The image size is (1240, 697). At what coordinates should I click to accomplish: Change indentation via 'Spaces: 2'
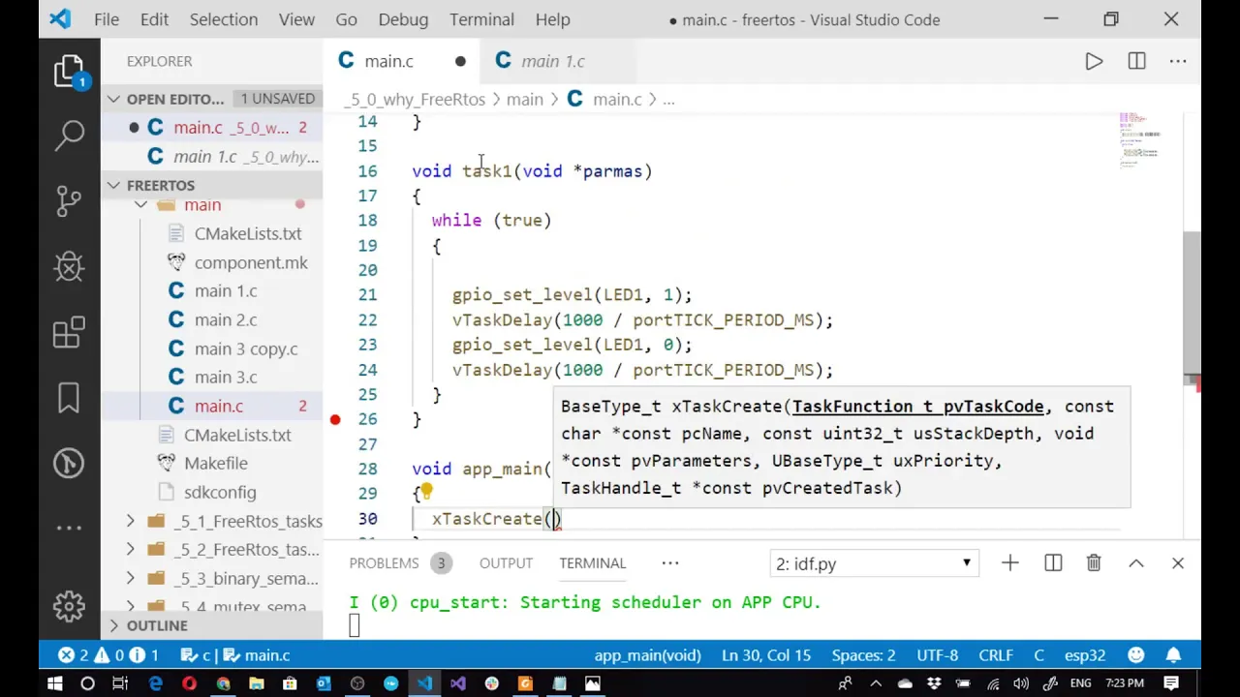coord(863,655)
